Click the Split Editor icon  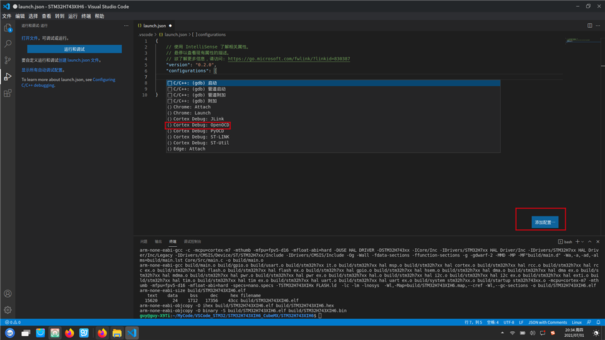pos(590,25)
